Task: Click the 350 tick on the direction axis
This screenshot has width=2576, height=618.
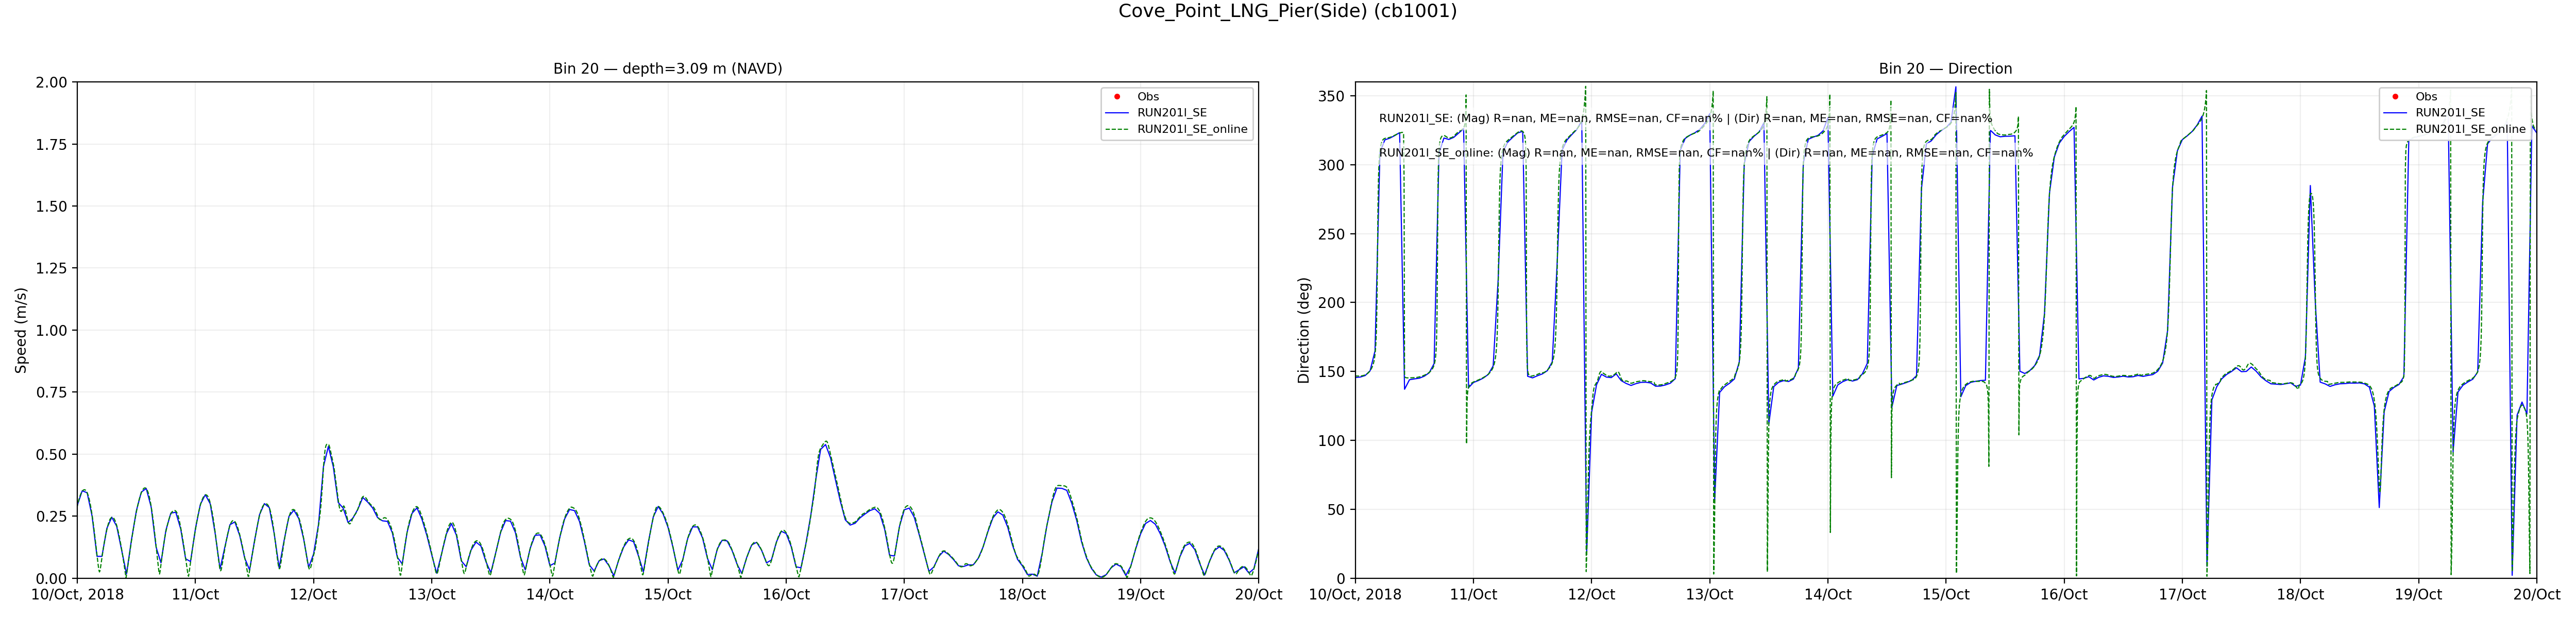Action: (x=1332, y=96)
